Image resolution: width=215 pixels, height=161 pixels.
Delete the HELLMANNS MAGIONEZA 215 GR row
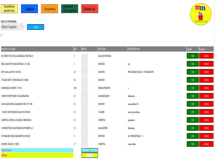coord(206,64)
